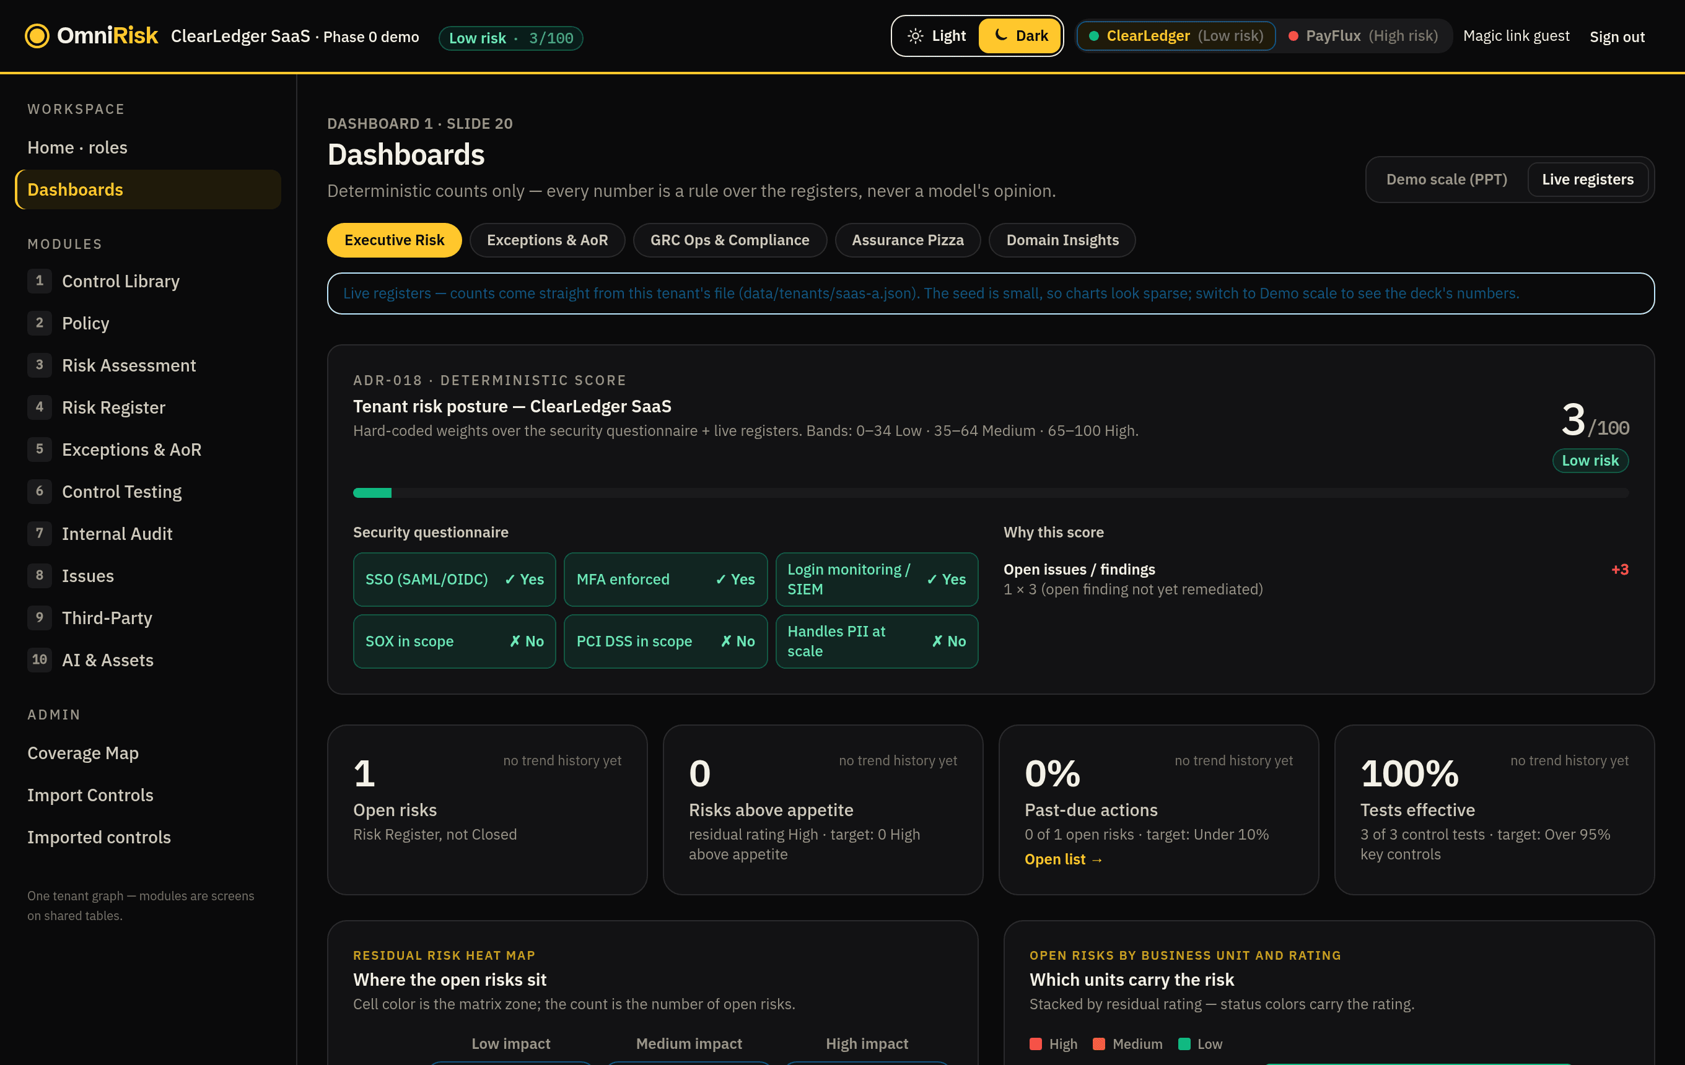Click the High legend color swatch
1685x1065 pixels.
click(x=1036, y=1043)
